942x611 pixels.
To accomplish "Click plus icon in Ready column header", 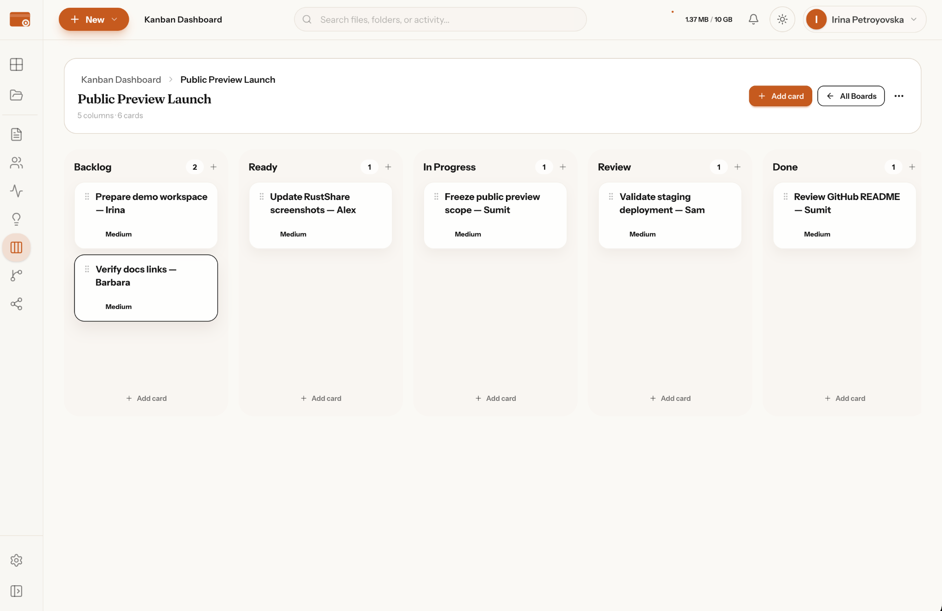I will click(x=388, y=167).
